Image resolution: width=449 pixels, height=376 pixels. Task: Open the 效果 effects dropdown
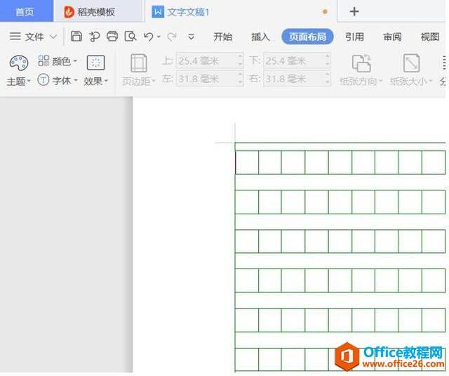tap(95, 70)
